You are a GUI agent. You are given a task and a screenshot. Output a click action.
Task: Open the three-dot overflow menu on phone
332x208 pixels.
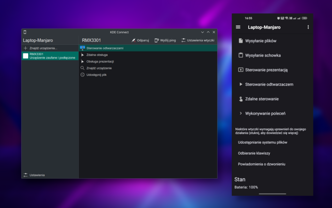[x=308, y=27]
